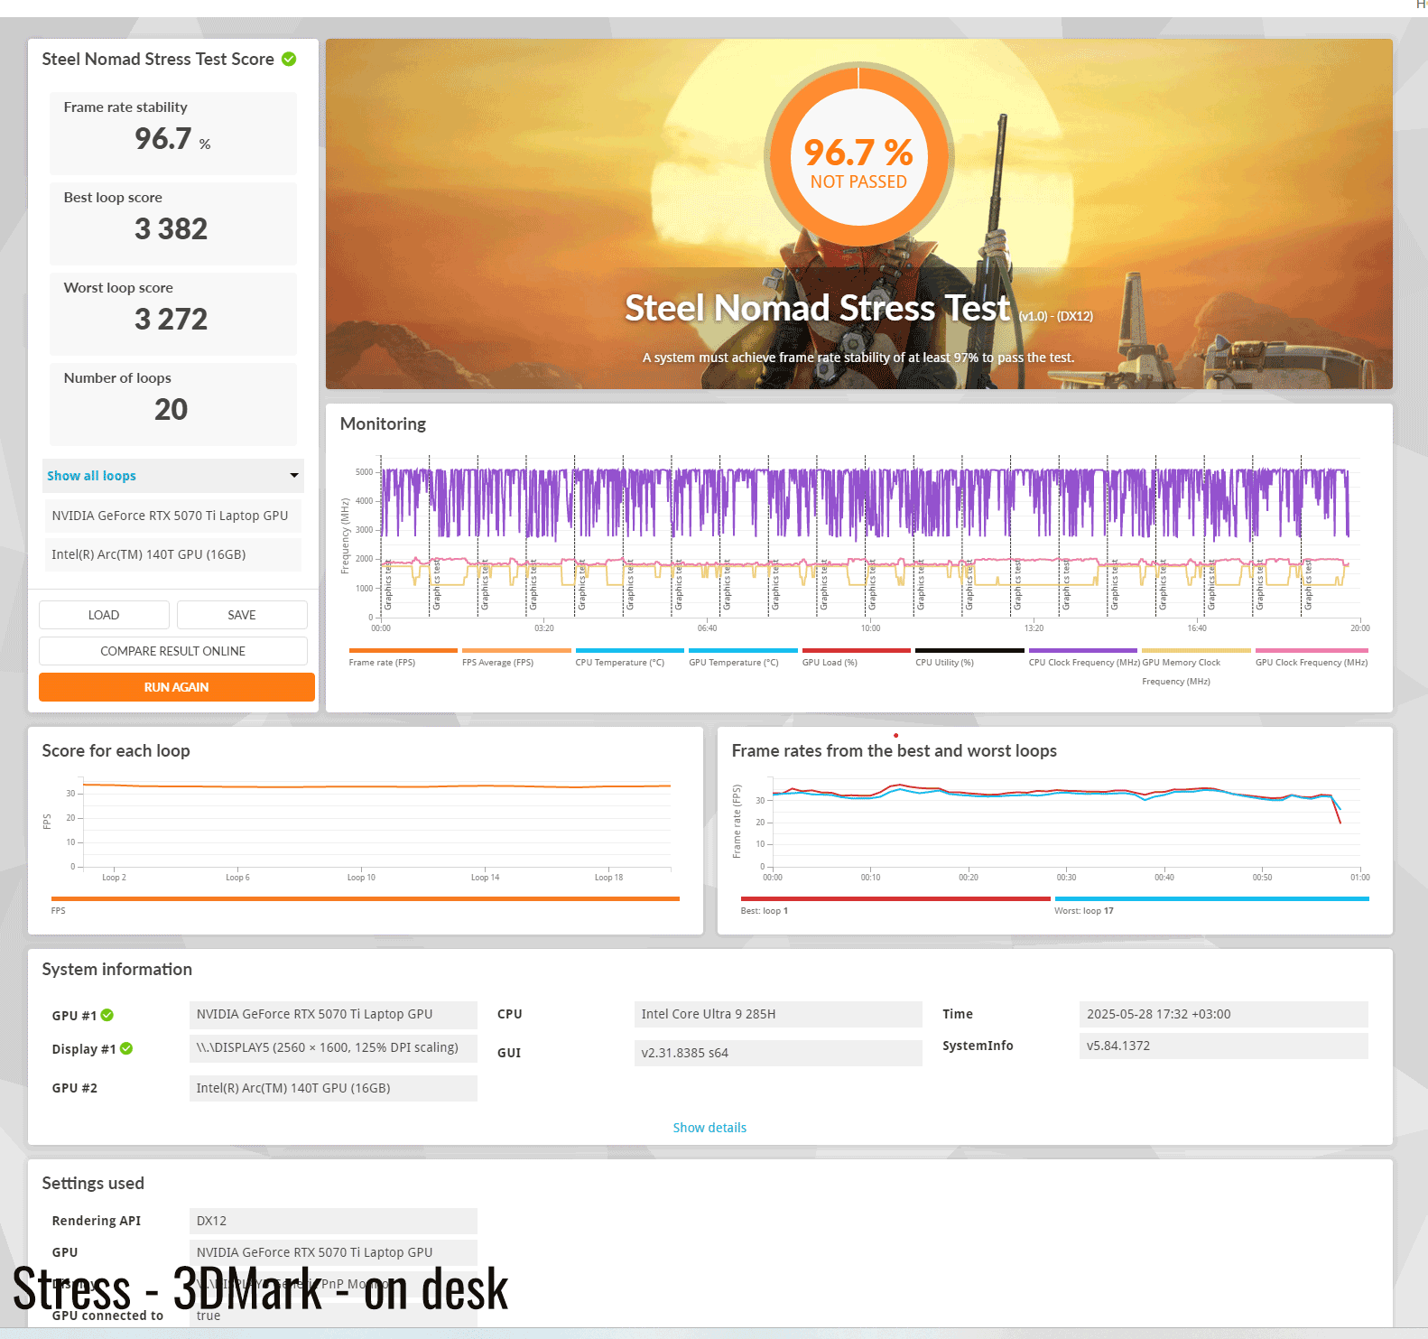Open COMPARE RESULT ONLINE
The image size is (1428, 1339).
(x=173, y=651)
